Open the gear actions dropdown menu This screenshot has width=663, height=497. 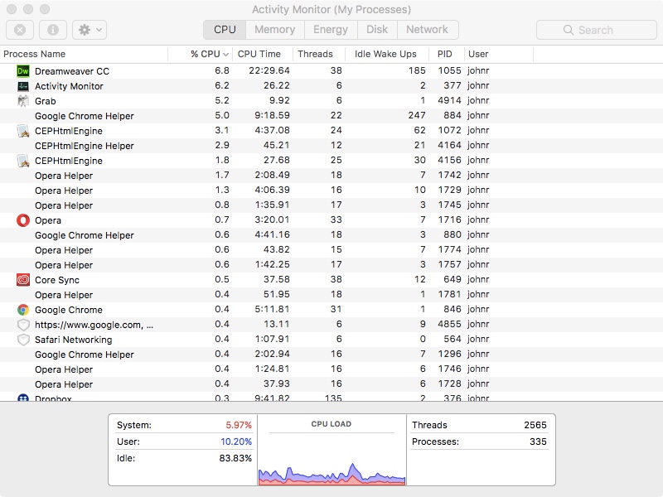point(89,30)
